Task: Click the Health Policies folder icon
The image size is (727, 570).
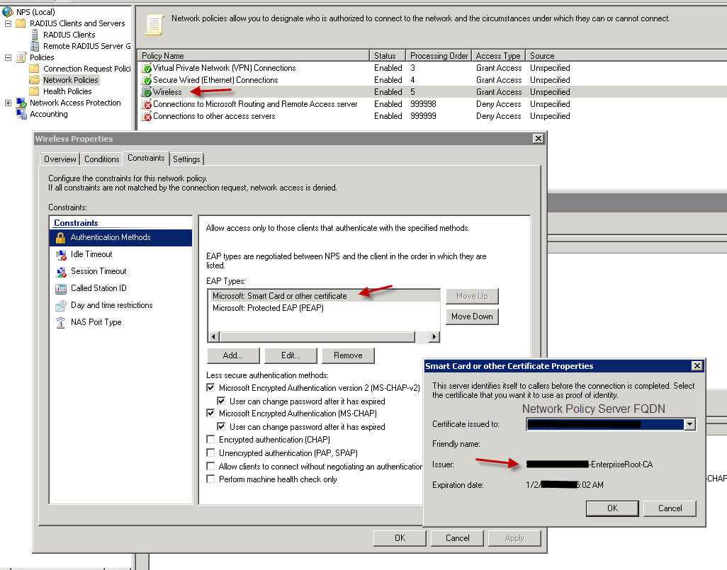Action: pos(34,91)
